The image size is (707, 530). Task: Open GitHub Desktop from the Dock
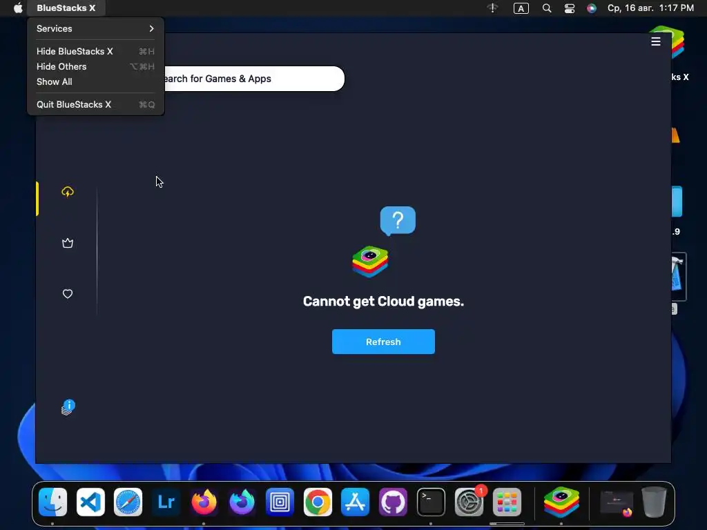[393, 502]
